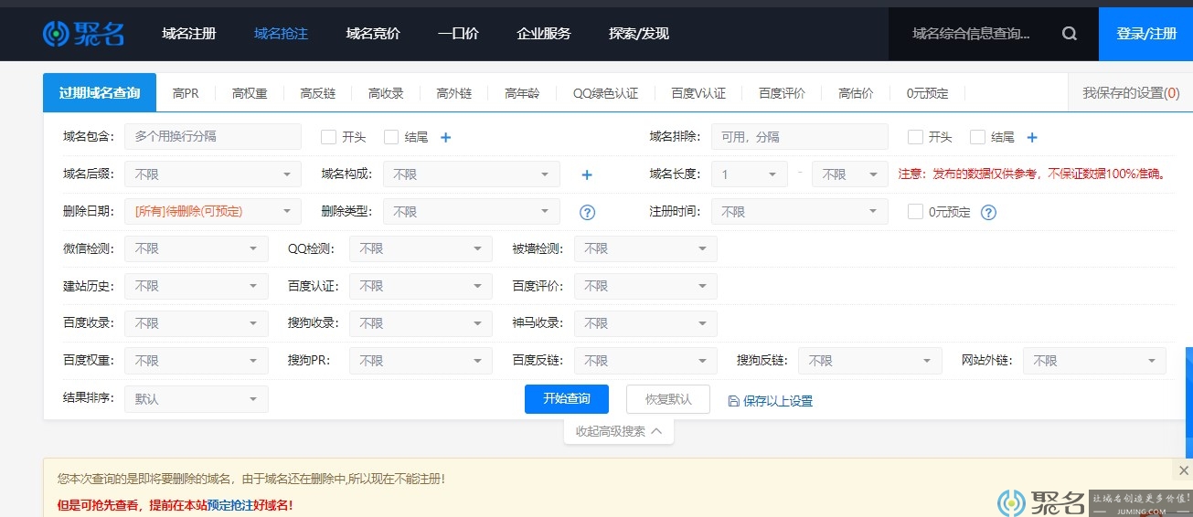Switch to the 高权重 tab
1193x517 pixels.
[x=250, y=93]
